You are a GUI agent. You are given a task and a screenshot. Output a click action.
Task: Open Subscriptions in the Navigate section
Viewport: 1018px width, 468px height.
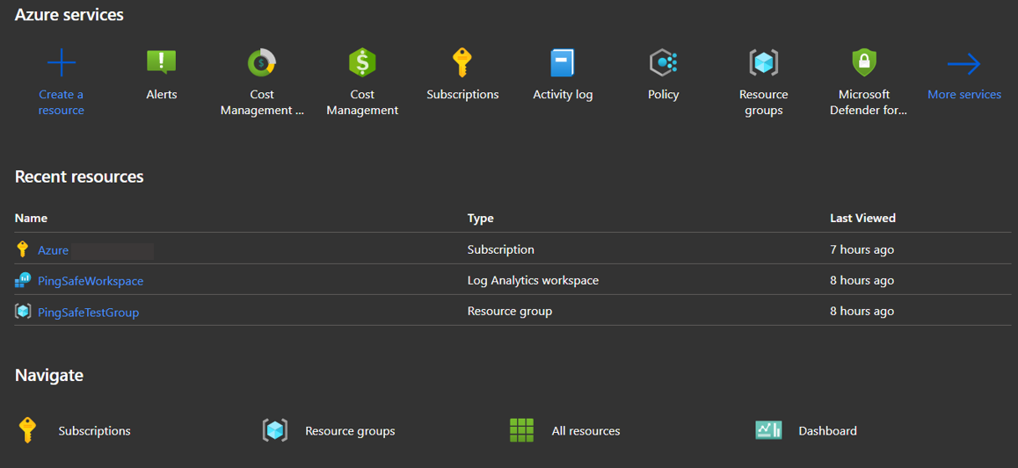coord(94,431)
